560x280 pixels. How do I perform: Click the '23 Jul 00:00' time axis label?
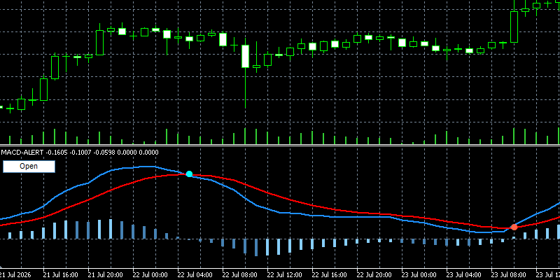point(419,275)
